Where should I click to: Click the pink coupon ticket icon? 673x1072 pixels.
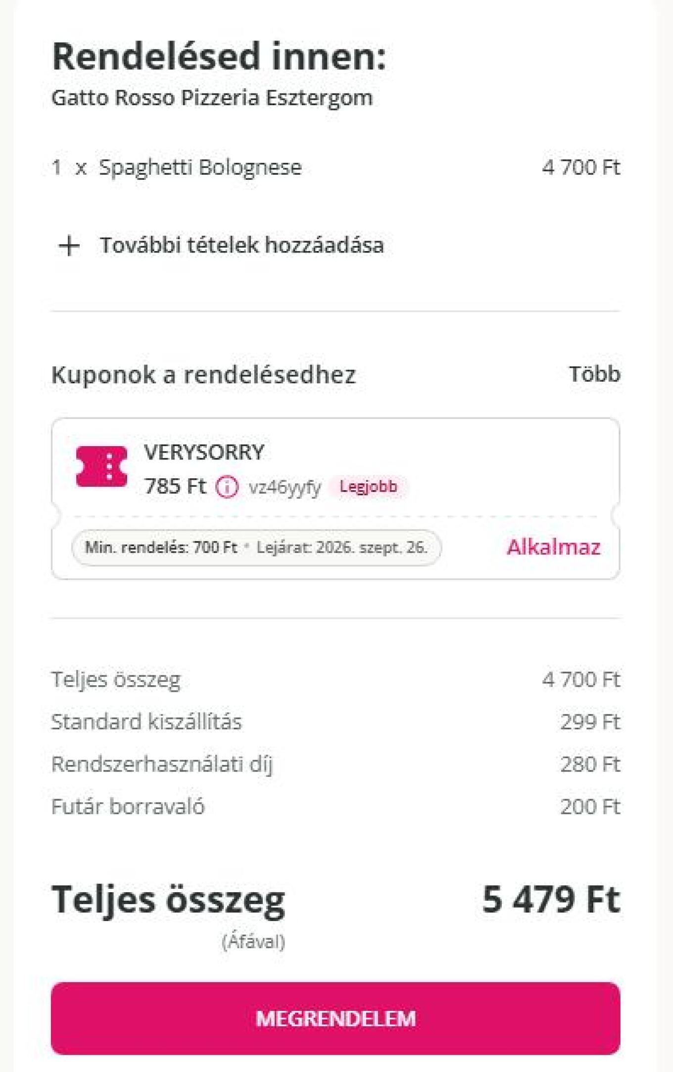point(101,466)
